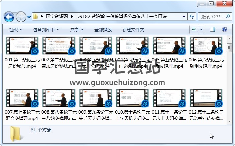The image size is (235, 146).
Task: Click 全部播放 to play all
Action: point(103,30)
